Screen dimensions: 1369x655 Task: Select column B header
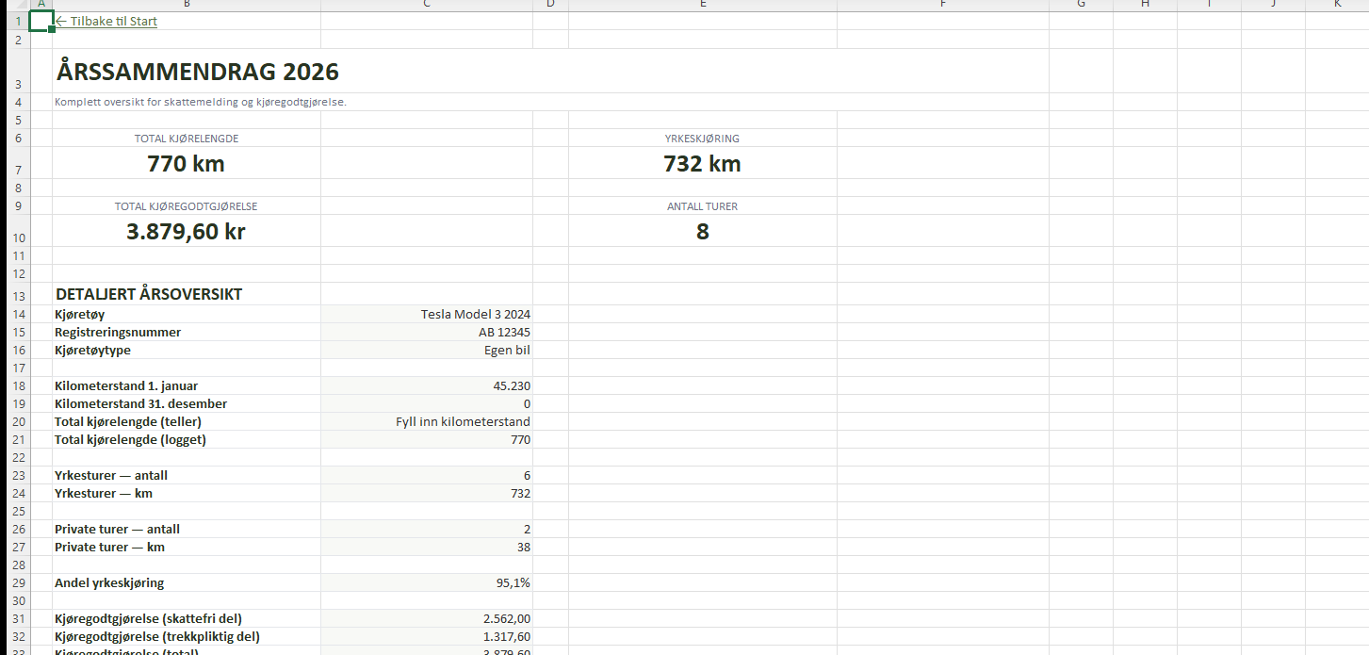pos(187,5)
